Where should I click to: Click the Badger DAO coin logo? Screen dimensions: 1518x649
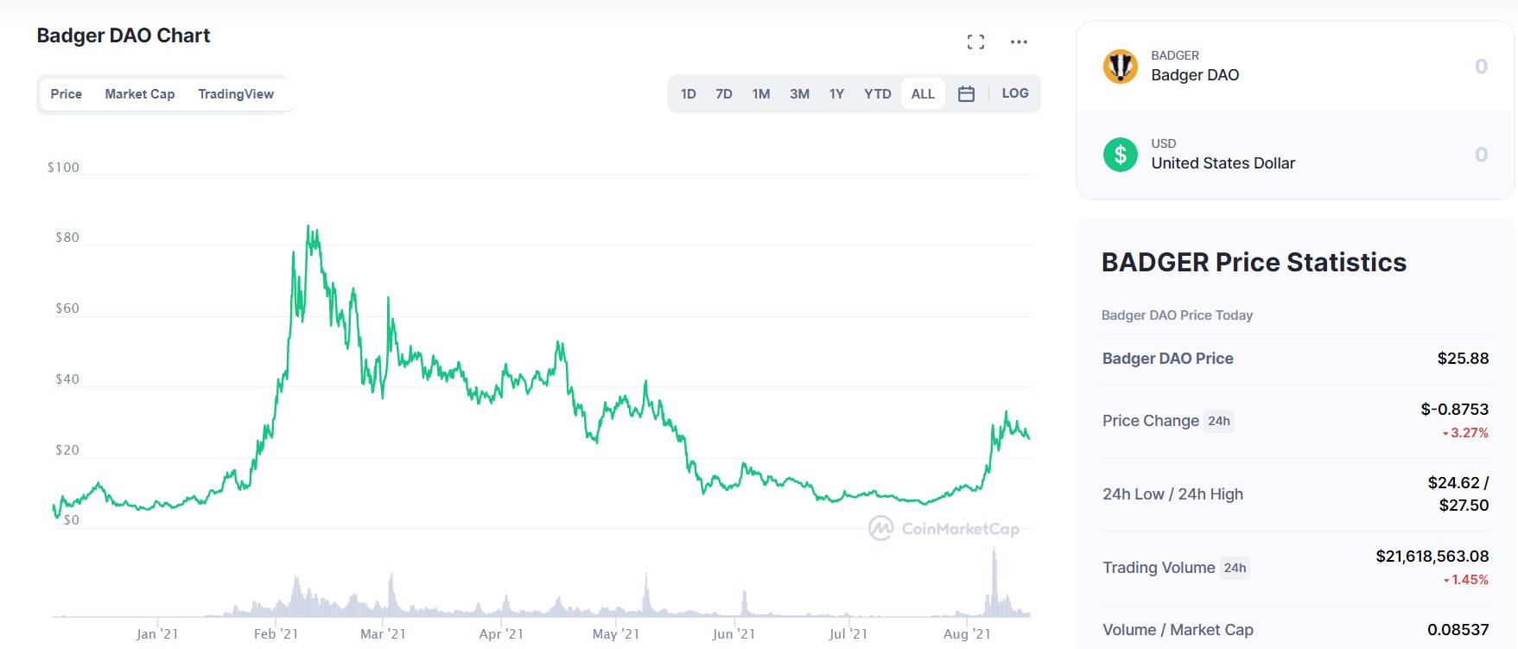click(1121, 67)
